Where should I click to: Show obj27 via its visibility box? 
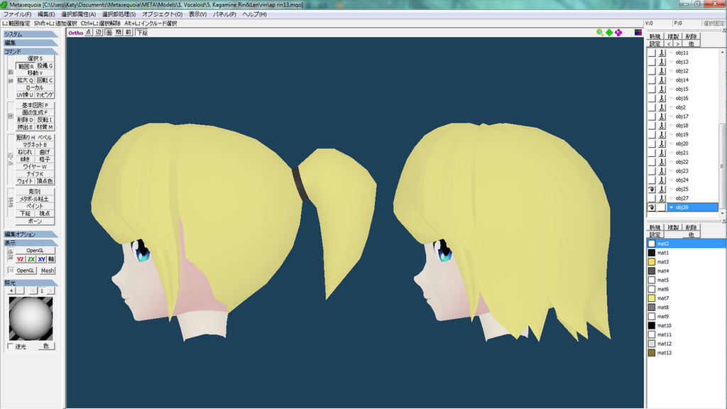652,198
